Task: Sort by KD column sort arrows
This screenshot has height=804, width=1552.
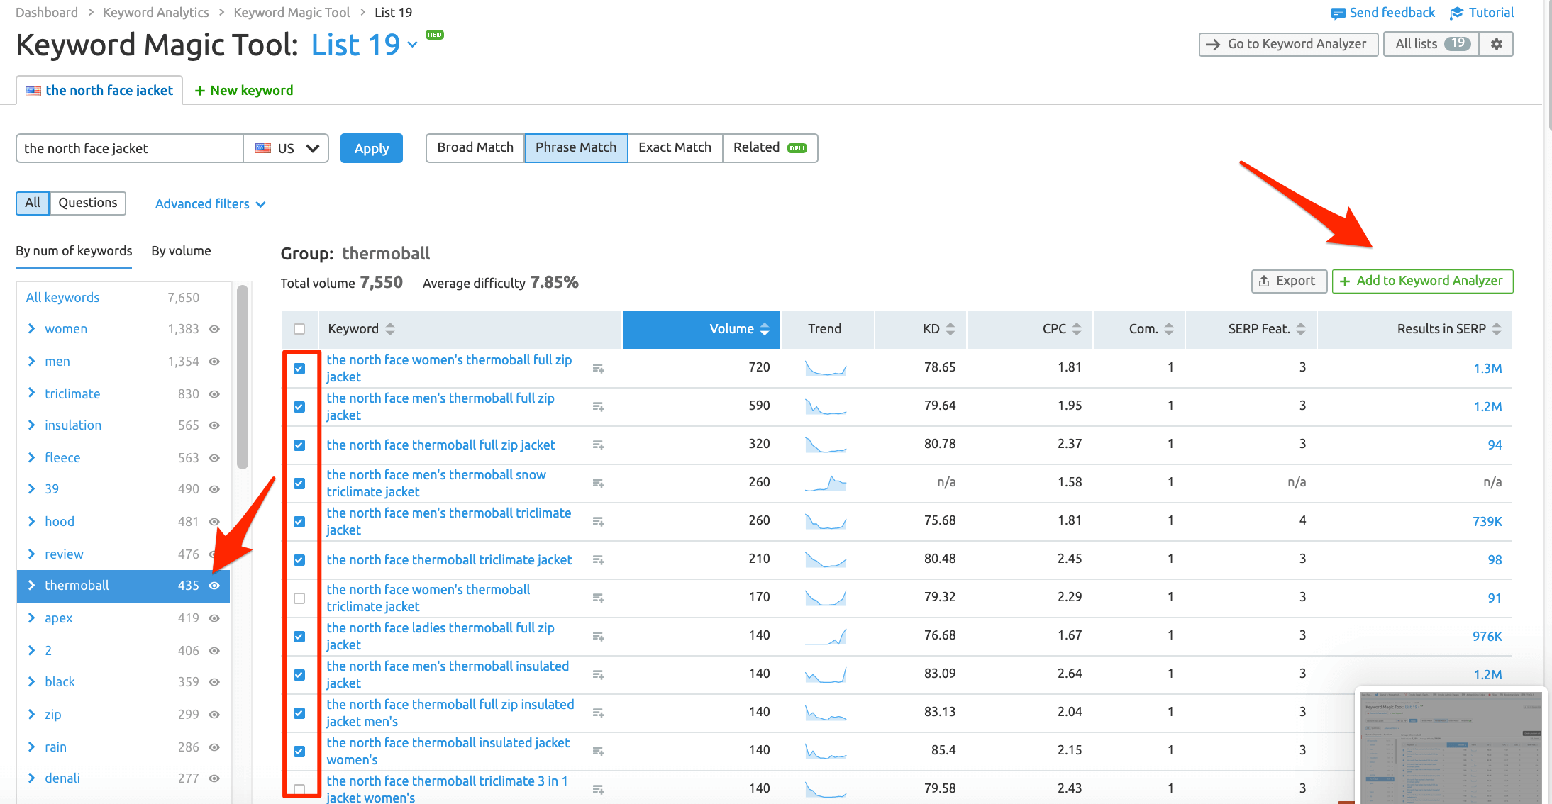Action: click(950, 329)
